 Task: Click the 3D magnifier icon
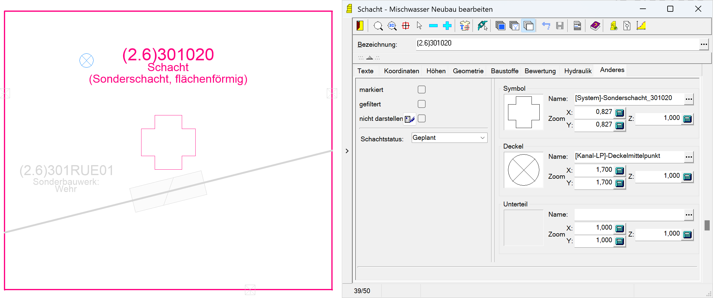(x=392, y=26)
